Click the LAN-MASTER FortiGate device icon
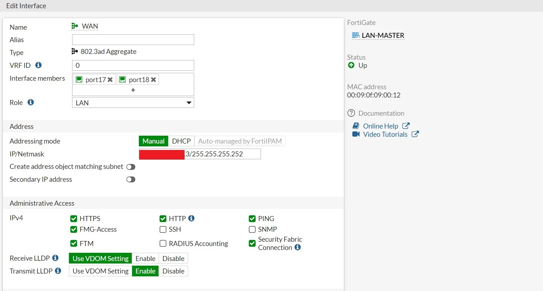This screenshot has width=543, height=291. pos(356,35)
